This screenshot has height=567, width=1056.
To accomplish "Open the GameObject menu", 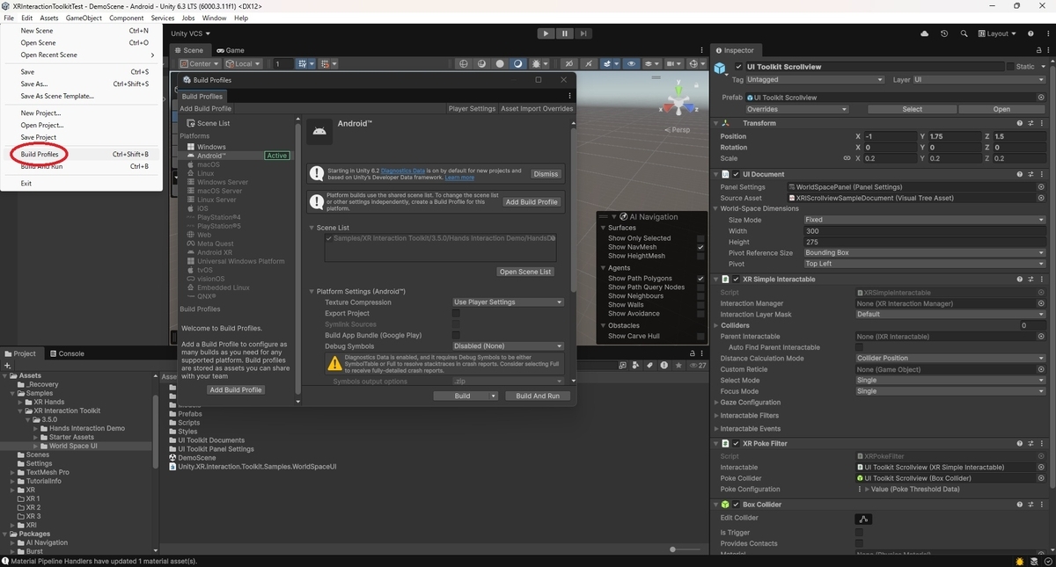I will point(84,18).
